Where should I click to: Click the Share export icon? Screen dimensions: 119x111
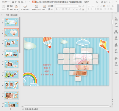[102, 2]
